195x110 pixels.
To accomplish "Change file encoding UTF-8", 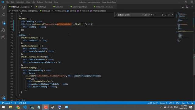I will (x=171, y=103).
